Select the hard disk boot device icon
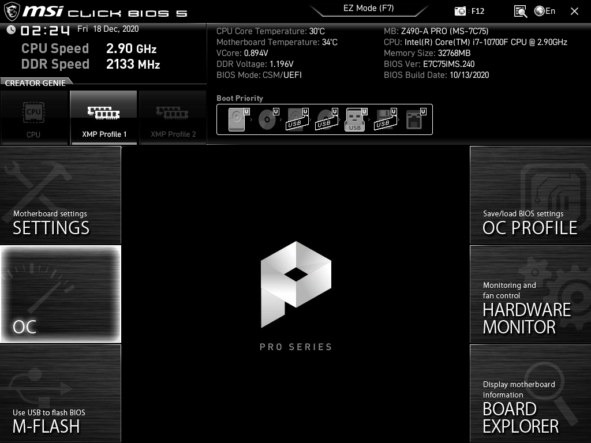591x443 pixels. (239, 119)
